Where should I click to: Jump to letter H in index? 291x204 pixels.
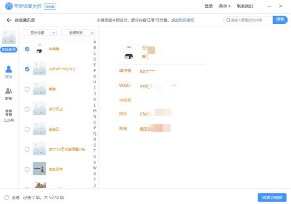pyautogui.click(x=95, y=82)
